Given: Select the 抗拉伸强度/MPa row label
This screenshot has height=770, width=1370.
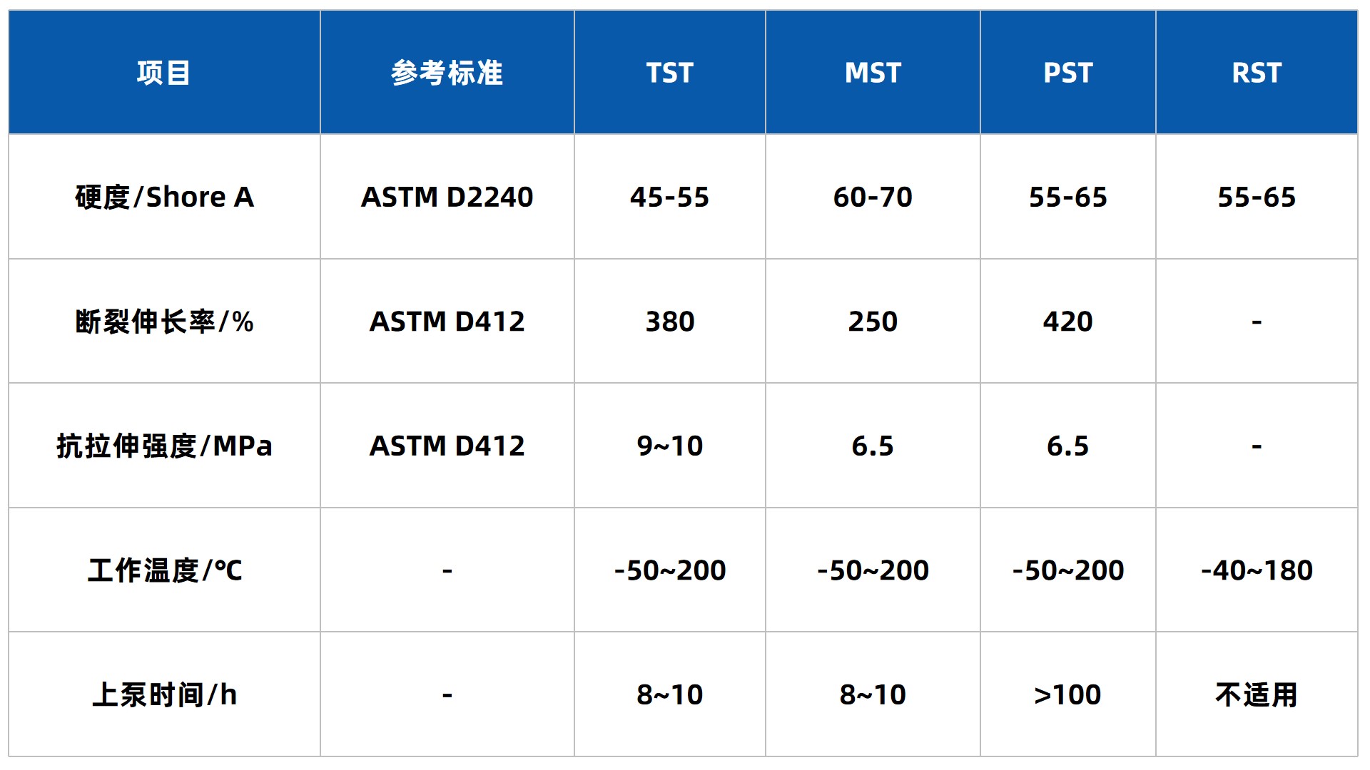Looking at the screenshot, I should coord(164,446).
